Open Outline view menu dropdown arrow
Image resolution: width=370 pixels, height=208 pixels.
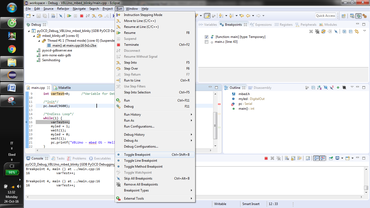coord(352,87)
